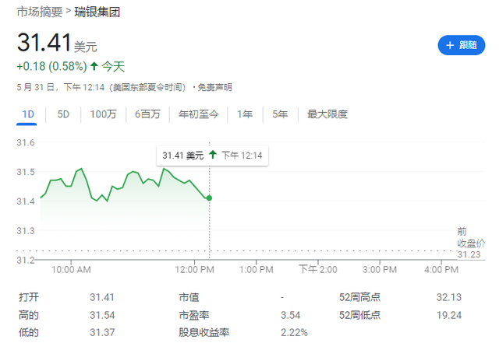Click the 31.41 美元 tooltip price

pos(182,156)
